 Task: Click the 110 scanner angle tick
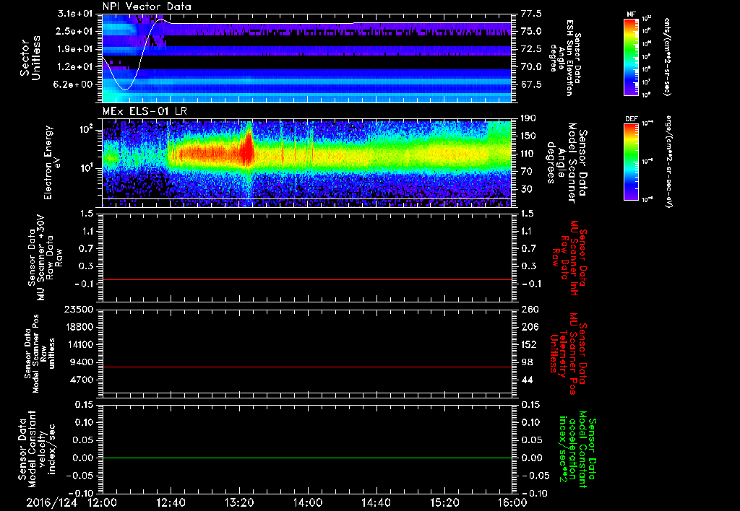(529, 154)
